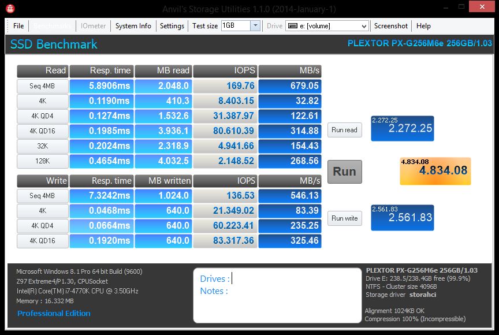Click the 4.032.5 MB read cell
This screenshot has height=335, width=499.
[163, 161]
